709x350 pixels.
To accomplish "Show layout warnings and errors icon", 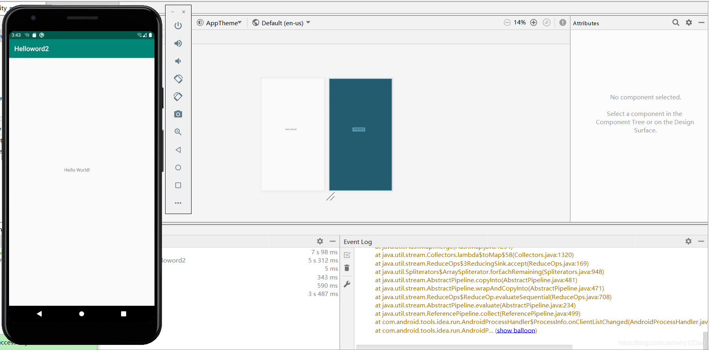I will point(563,22).
